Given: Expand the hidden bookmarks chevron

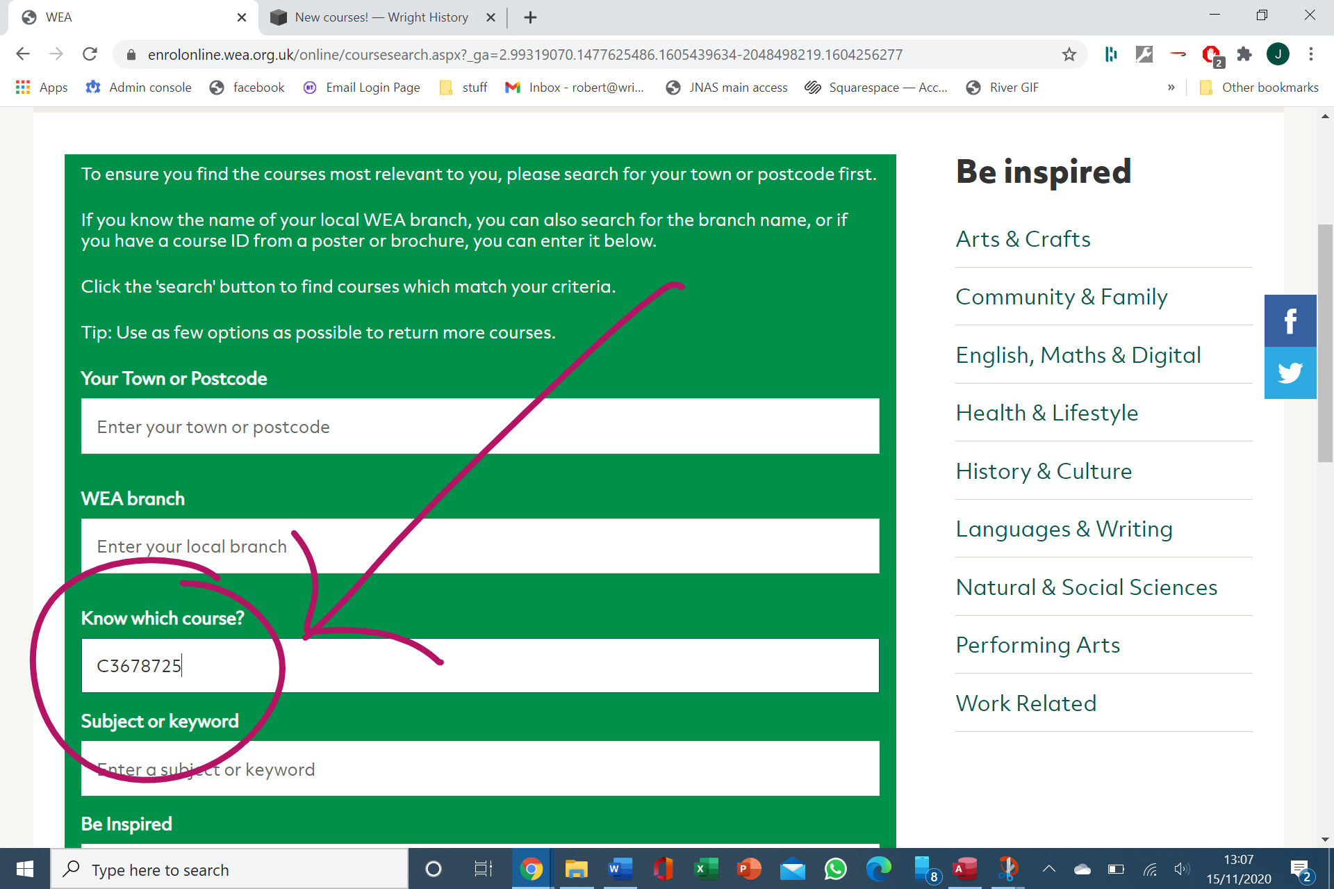Looking at the screenshot, I should coord(1171,88).
